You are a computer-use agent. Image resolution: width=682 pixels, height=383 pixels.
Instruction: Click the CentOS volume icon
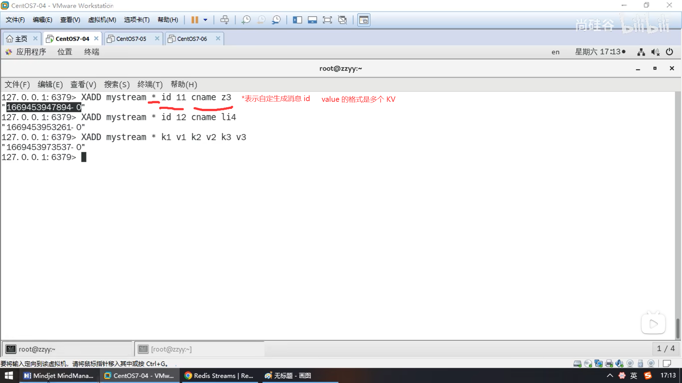[x=655, y=52]
